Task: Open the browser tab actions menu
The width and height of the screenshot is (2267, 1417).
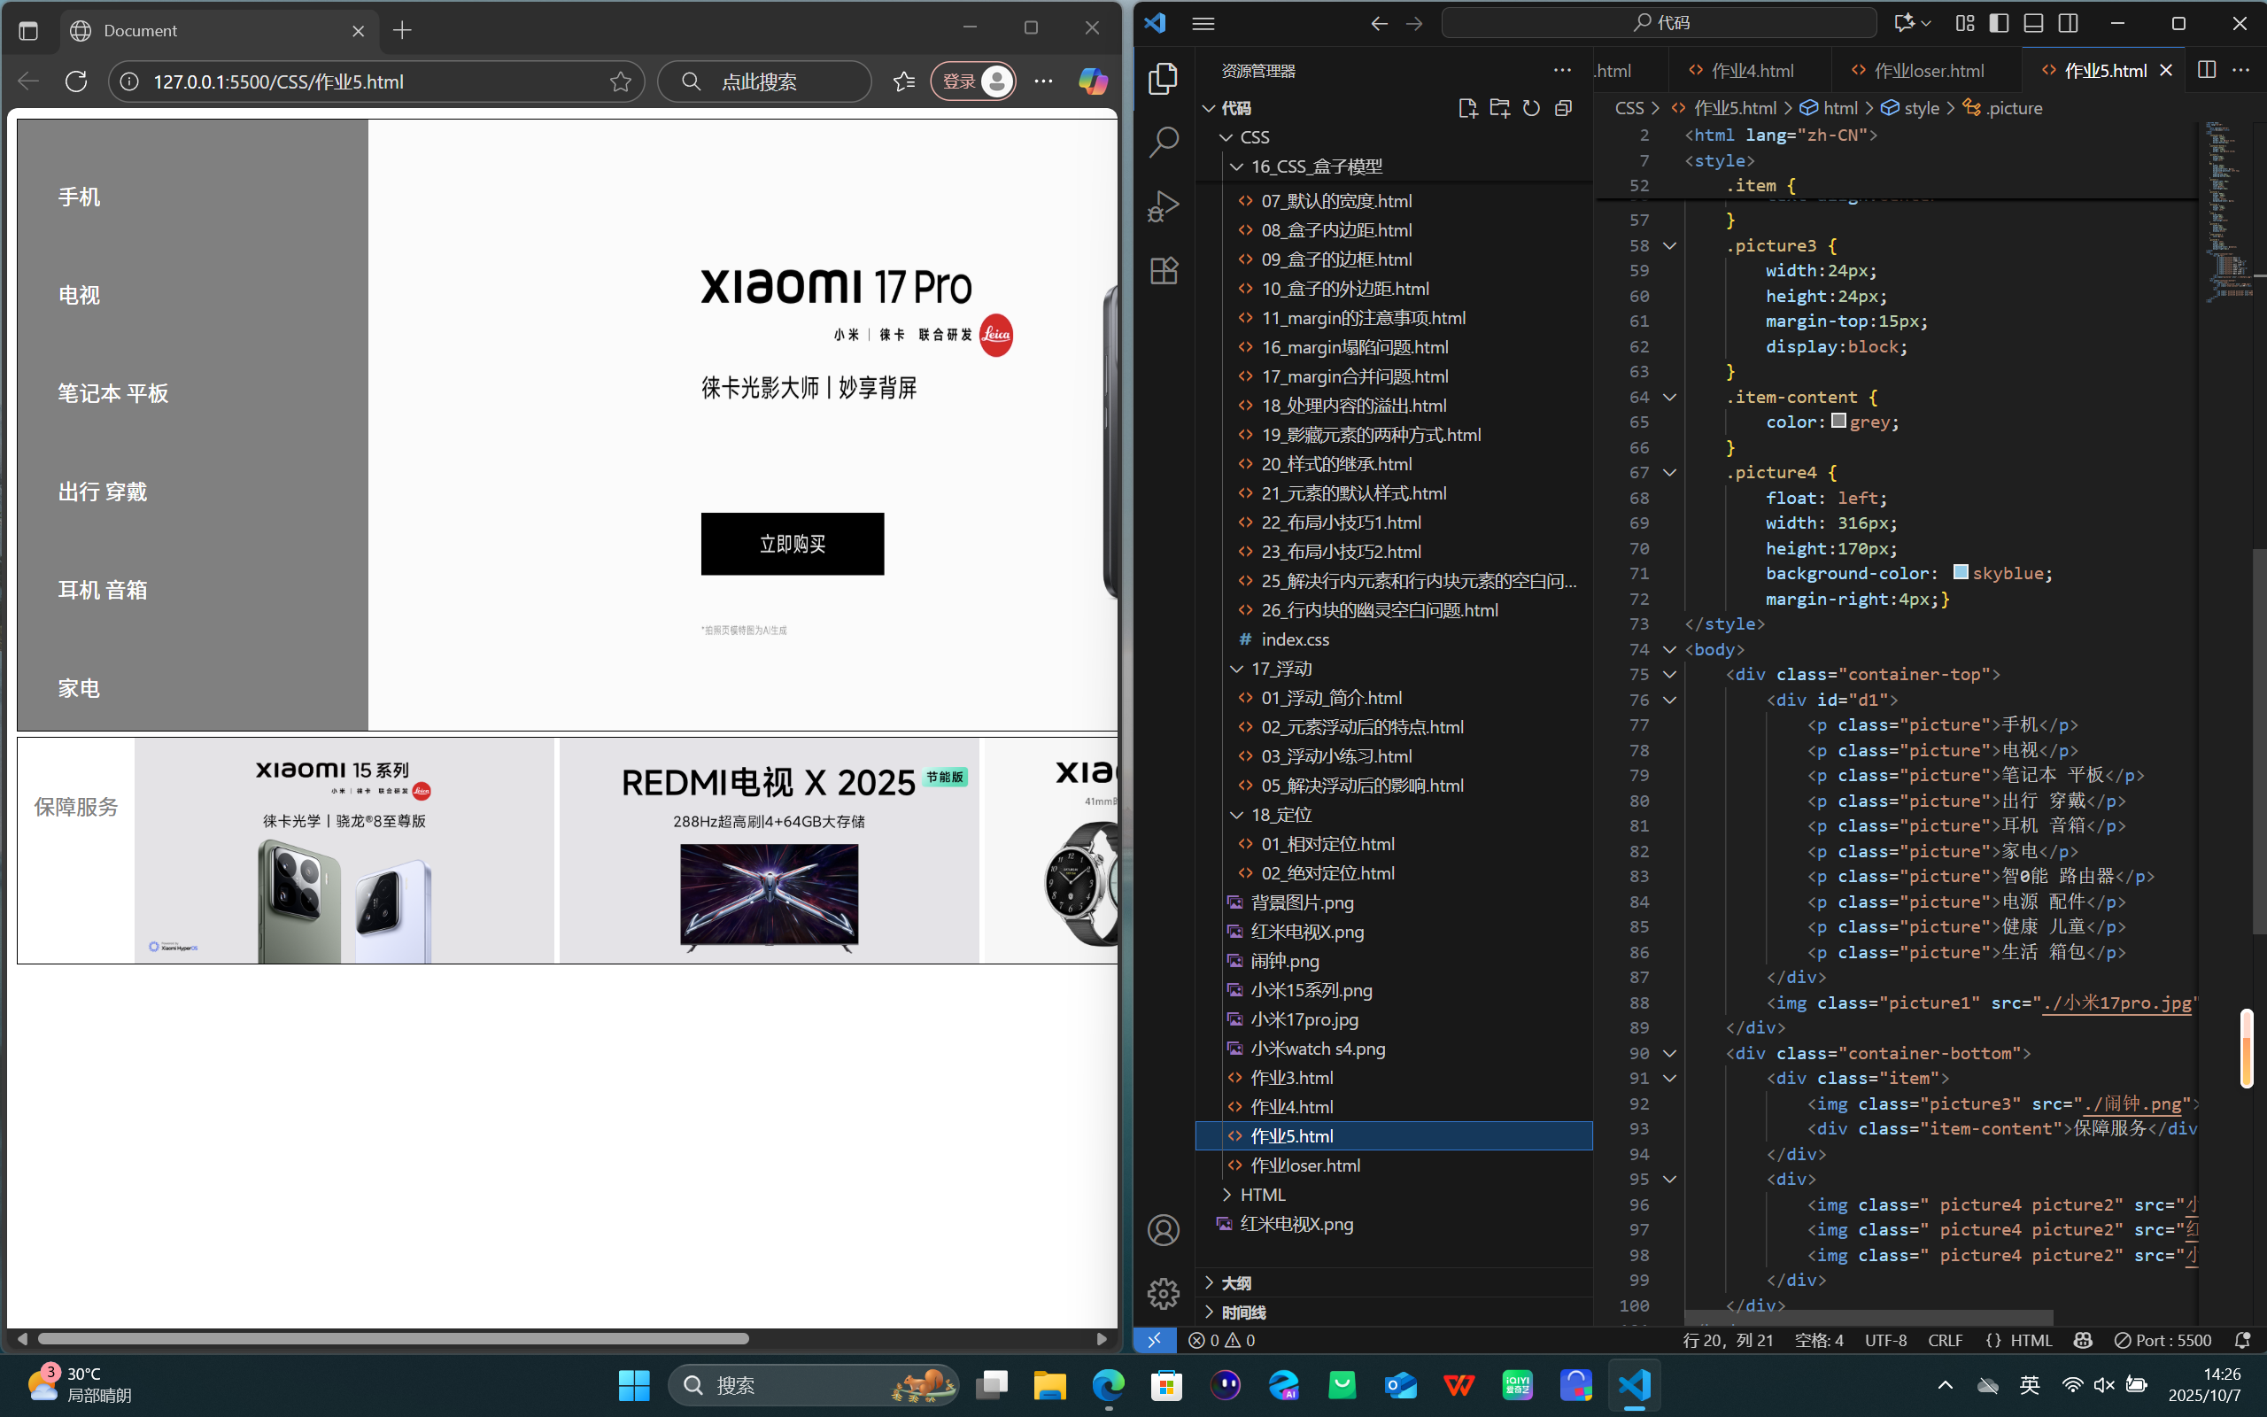Action: [28, 31]
